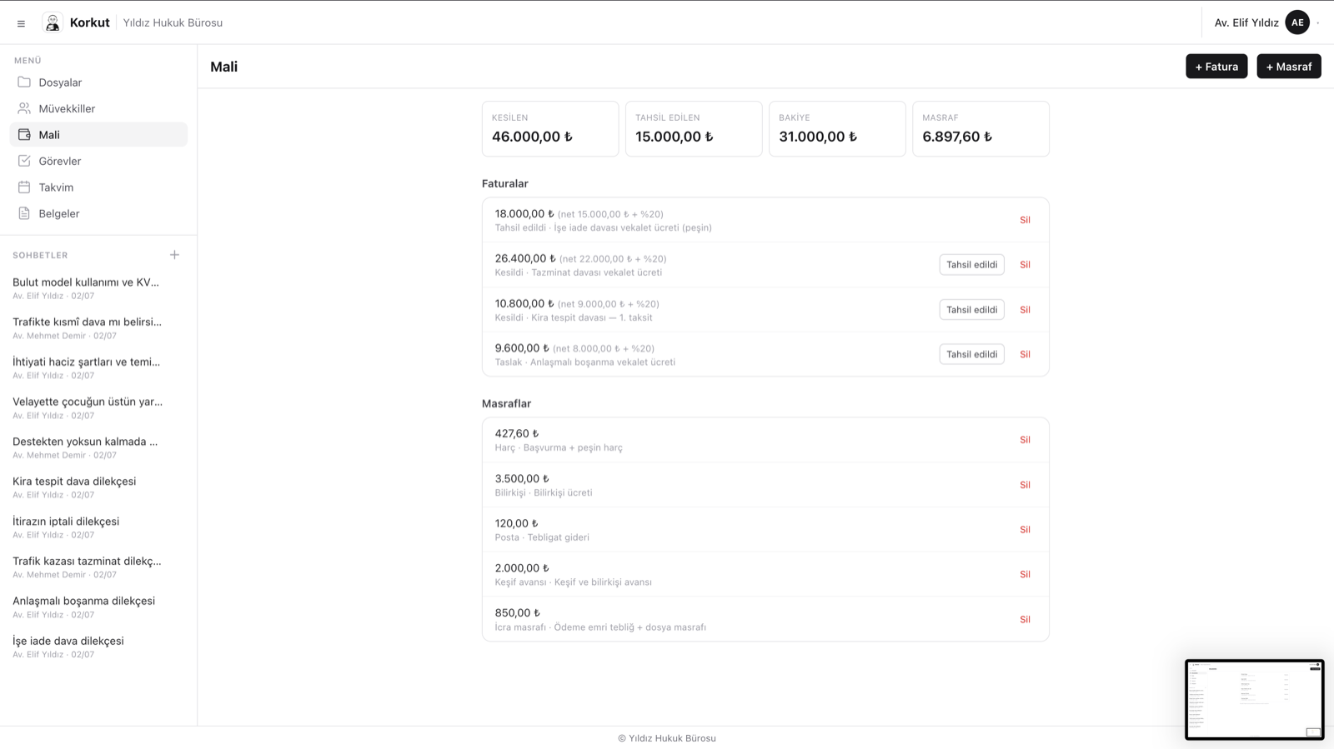Screen dimensions: 1334x749
Task: Open the İşe iade dava dilekçesi chat
Action: [98, 647]
